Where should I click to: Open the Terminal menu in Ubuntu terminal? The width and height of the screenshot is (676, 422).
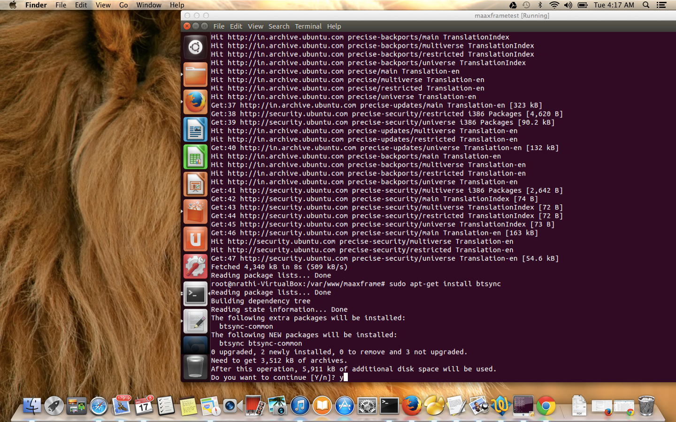point(308,26)
